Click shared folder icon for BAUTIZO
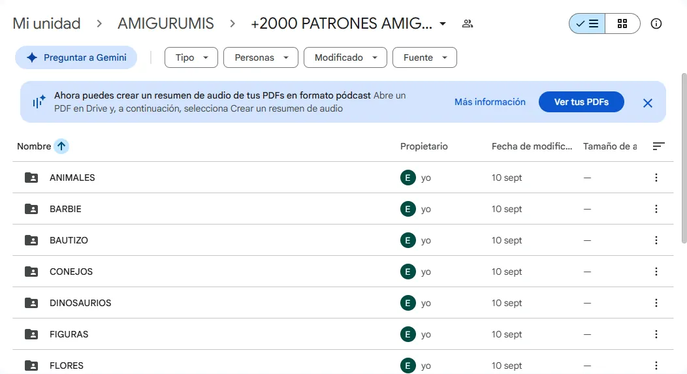Viewport: 687px width, 374px height. pos(31,240)
